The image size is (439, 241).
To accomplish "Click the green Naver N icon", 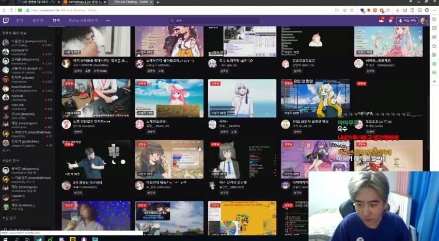I will (x=20, y=10).
